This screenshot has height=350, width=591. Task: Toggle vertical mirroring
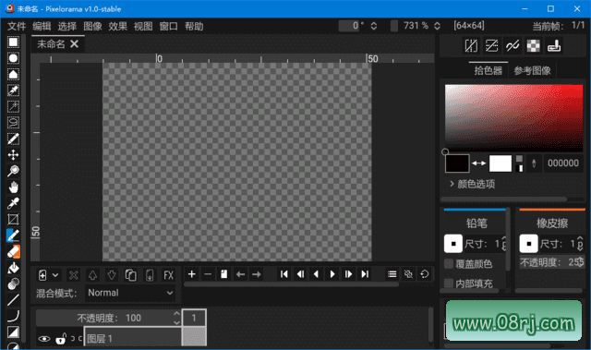click(492, 46)
